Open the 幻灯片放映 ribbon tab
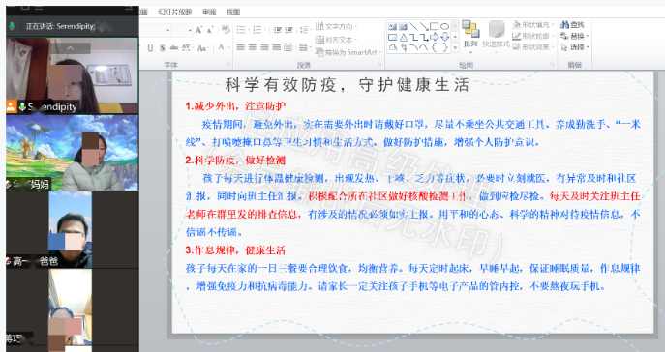This screenshot has width=665, height=352. click(175, 12)
